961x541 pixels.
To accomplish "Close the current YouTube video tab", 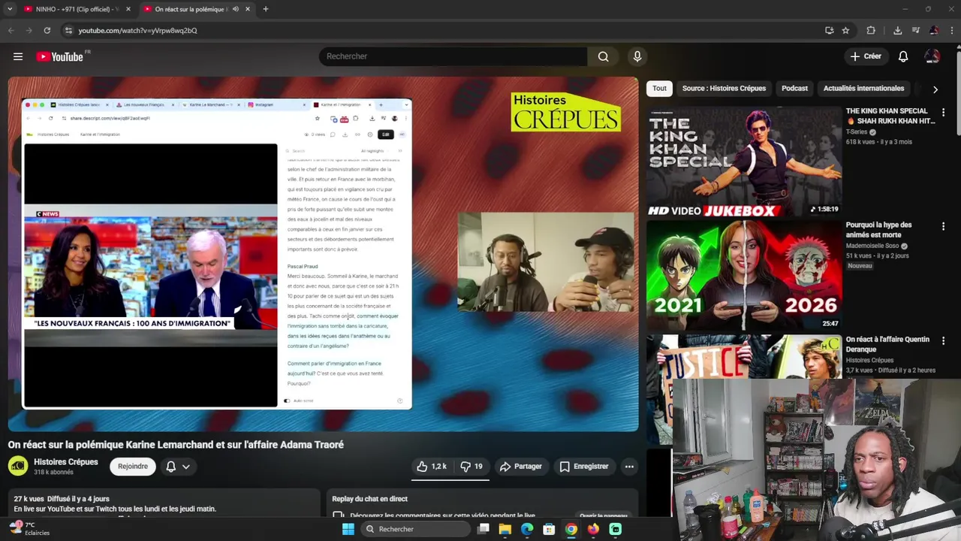I will click(247, 9).
